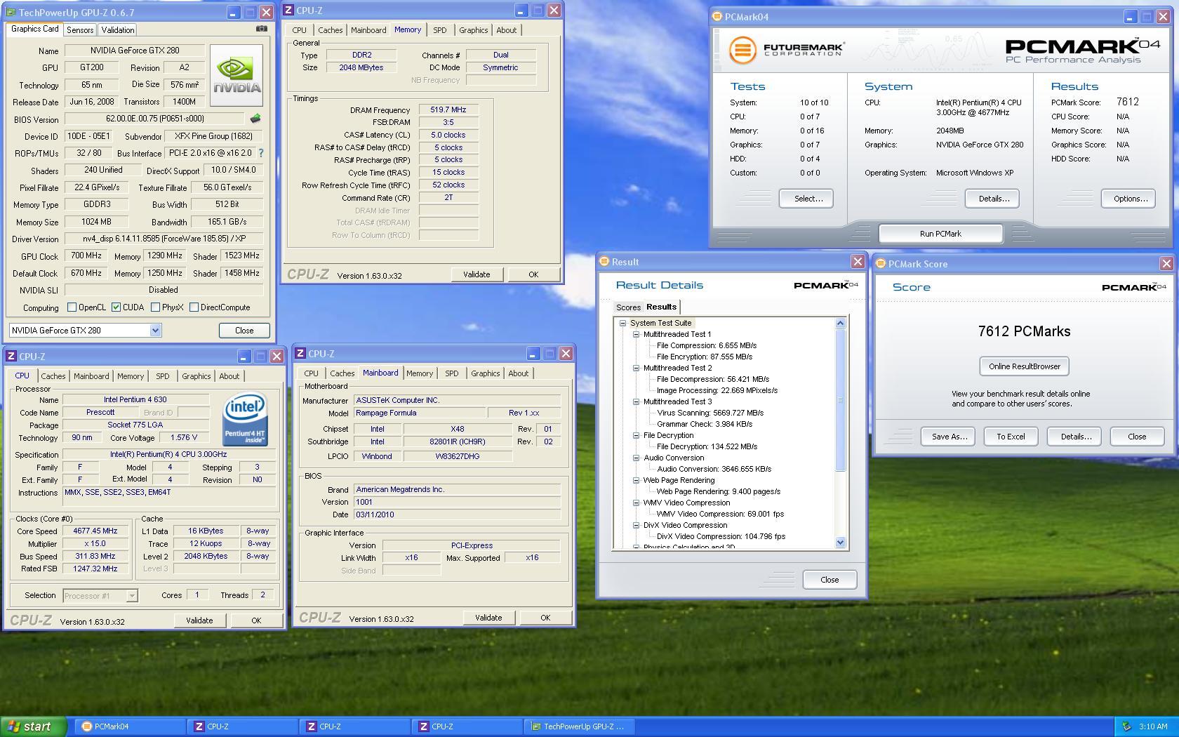Click OK in the CPU-Z Mainboard window
The width and height of the screenshot is (1179, 737).
pyautogui.click(x=545, y=618)
